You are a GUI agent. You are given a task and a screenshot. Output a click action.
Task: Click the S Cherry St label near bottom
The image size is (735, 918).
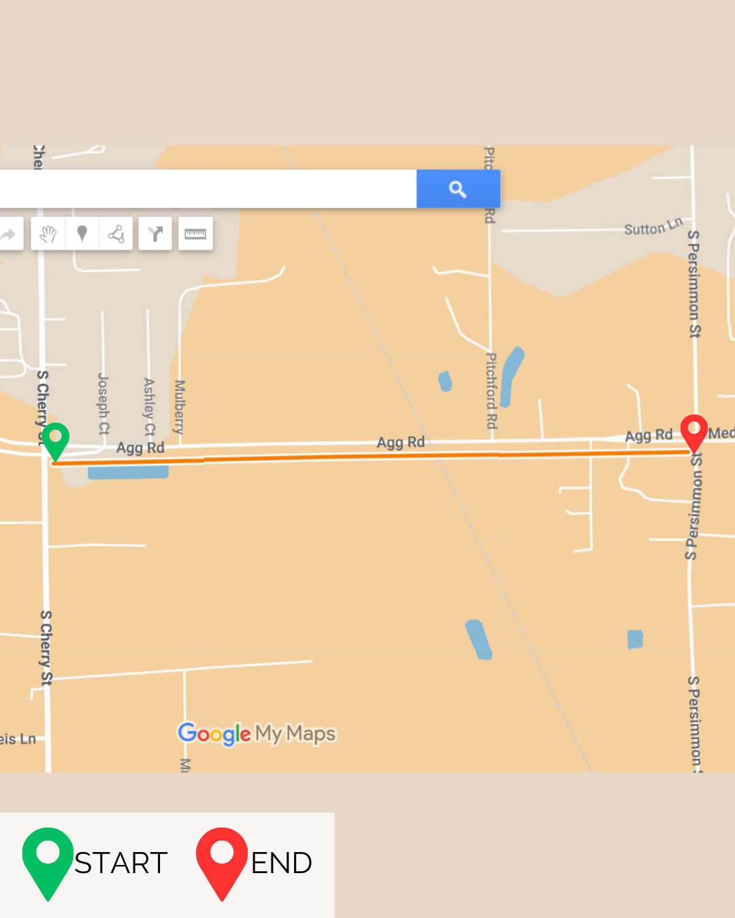point(46,648)
